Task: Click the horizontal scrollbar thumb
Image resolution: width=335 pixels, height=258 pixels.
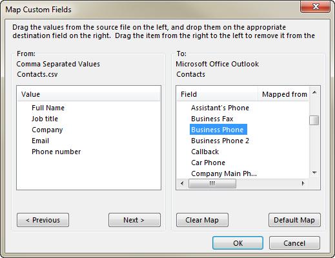Action: [x=212, y=183]
